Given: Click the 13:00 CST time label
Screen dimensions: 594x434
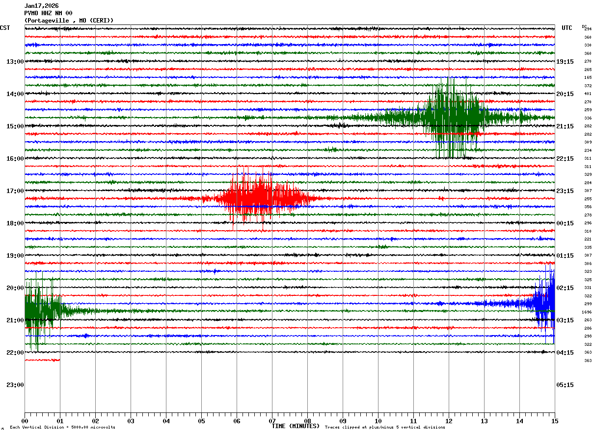Looking at the screenshot, I should point(15,62).
